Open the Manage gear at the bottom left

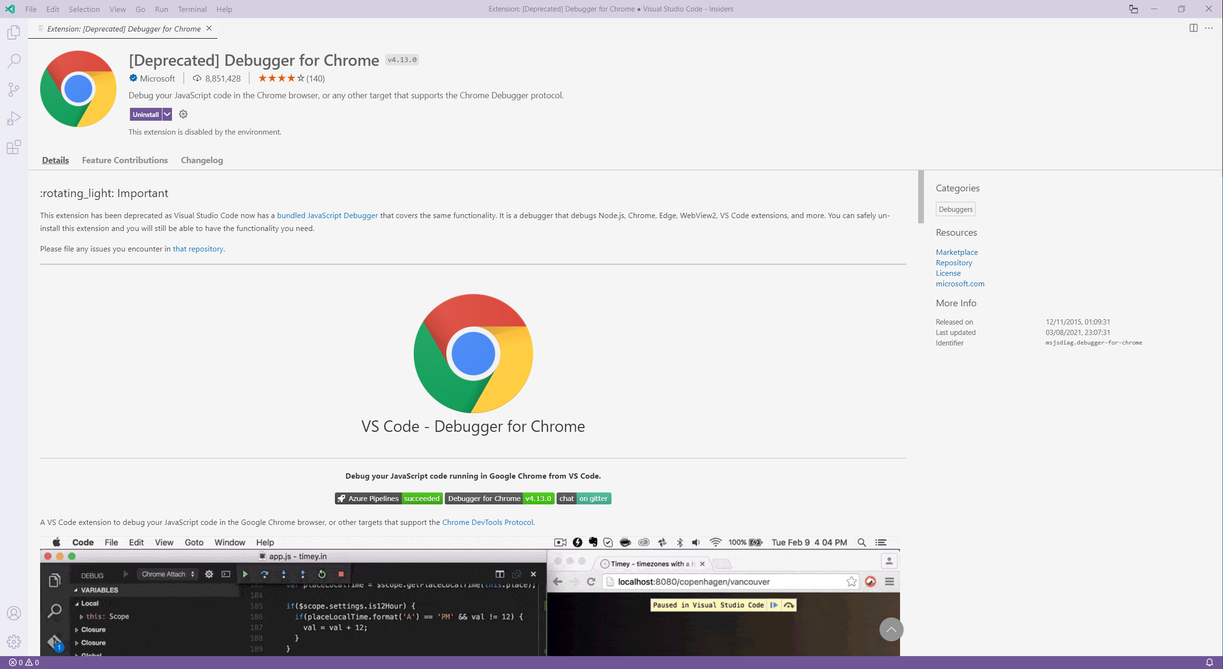14,642
